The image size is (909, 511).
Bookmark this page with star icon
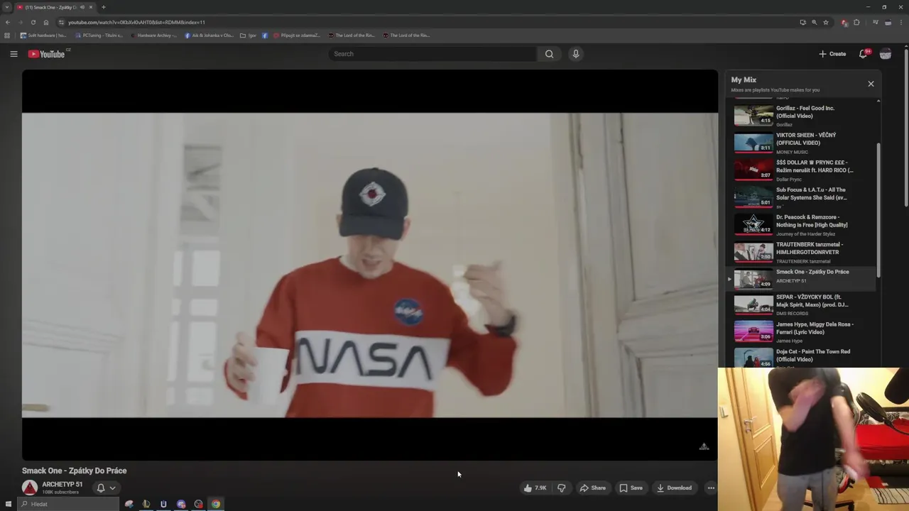[825, 22]
